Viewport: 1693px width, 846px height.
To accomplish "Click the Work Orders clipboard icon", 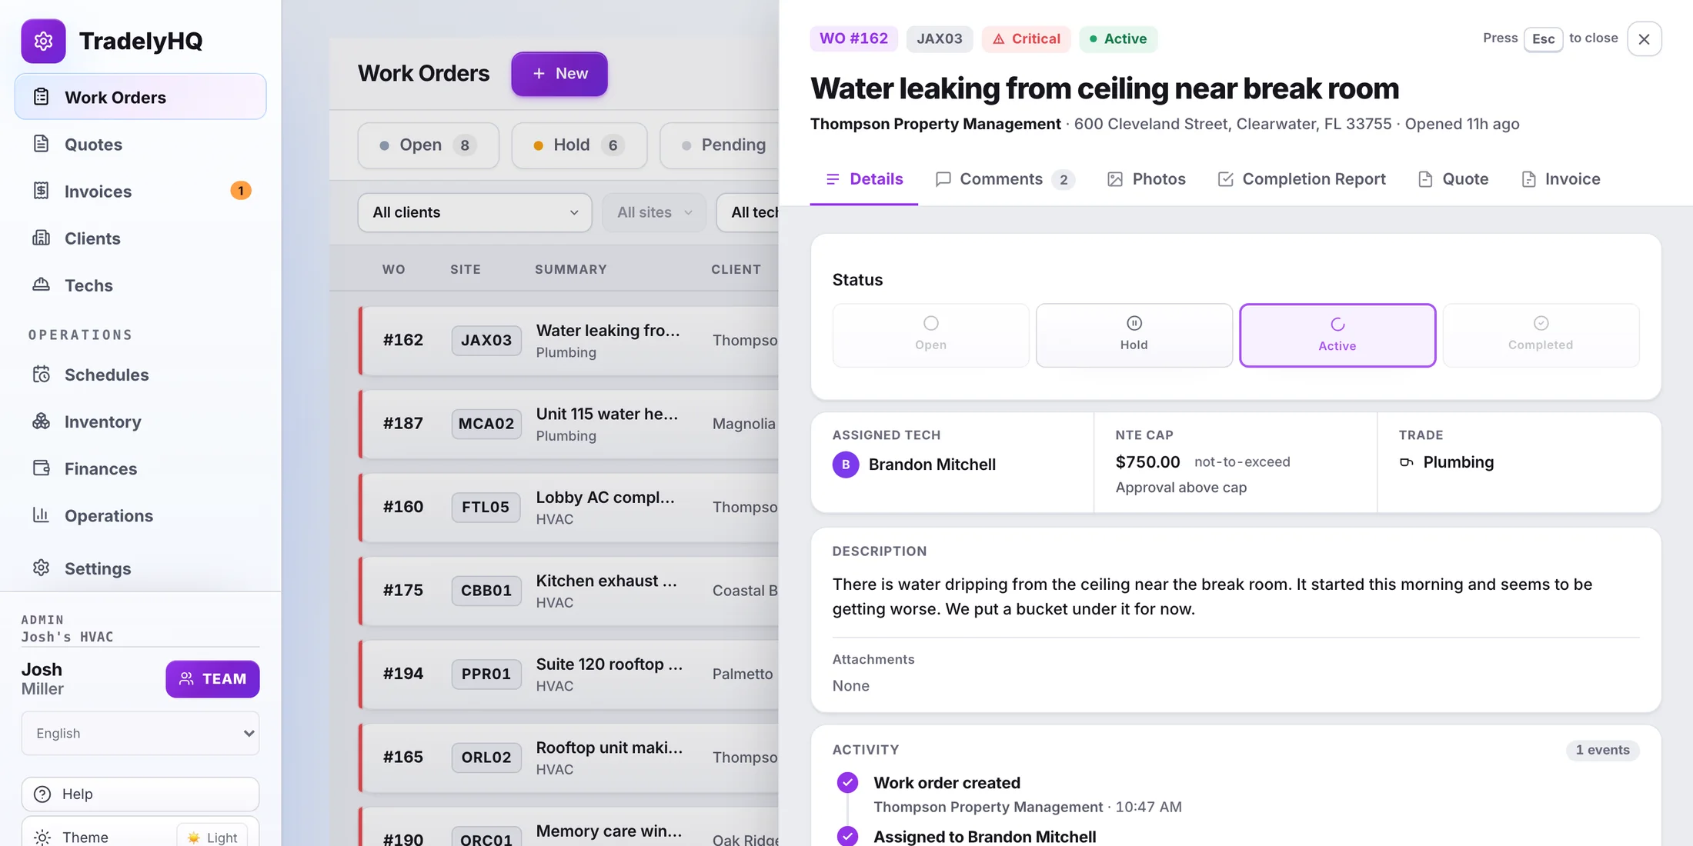I will tap(42, 97).
